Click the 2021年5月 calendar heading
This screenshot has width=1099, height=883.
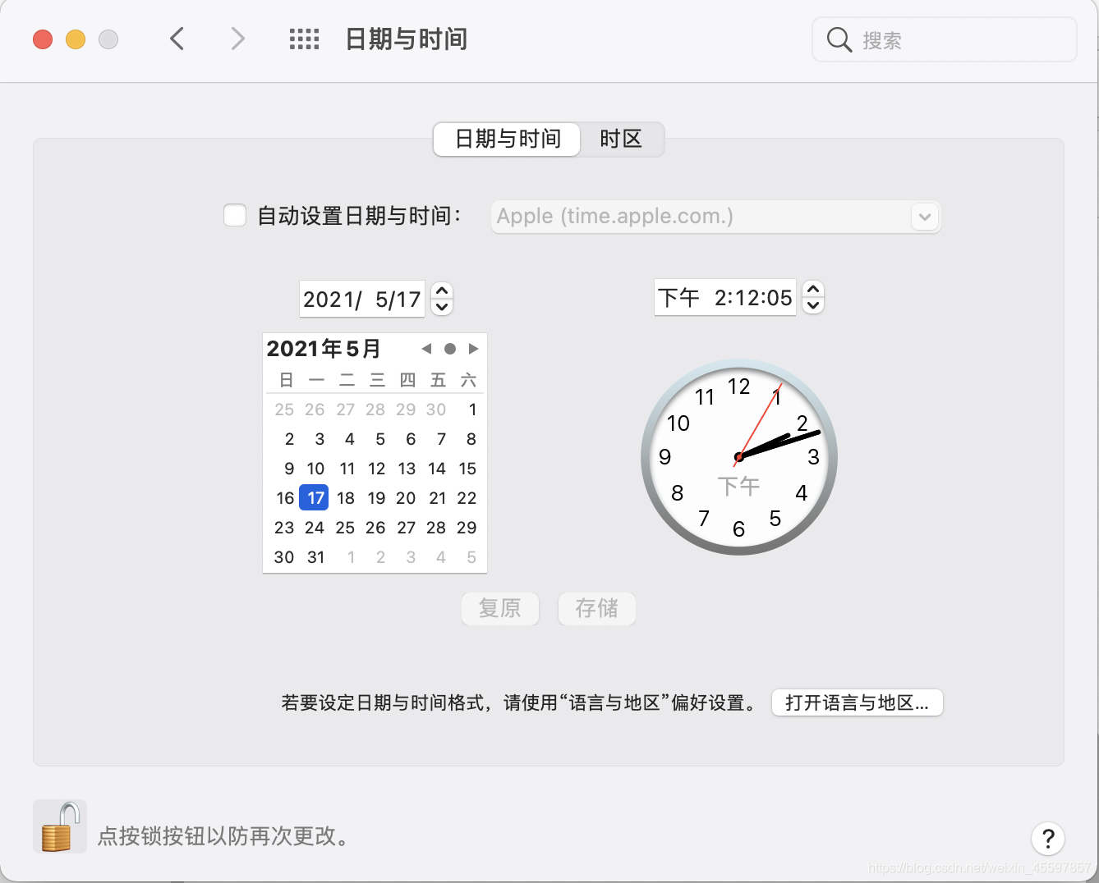click(x=324, y=349)
